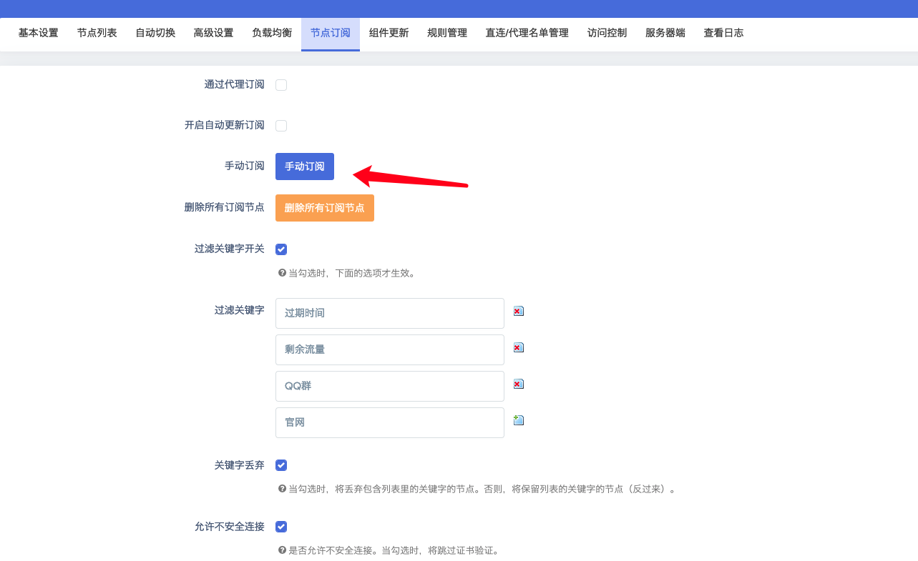This screenshot has width=918, height=561.
Task: Switch to the 节点列表 tab
Action: (97, 34)
